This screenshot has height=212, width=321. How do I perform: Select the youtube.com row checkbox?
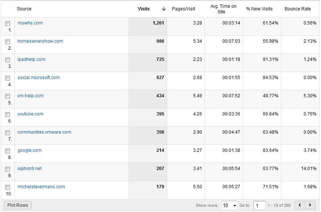pos(7,114)
